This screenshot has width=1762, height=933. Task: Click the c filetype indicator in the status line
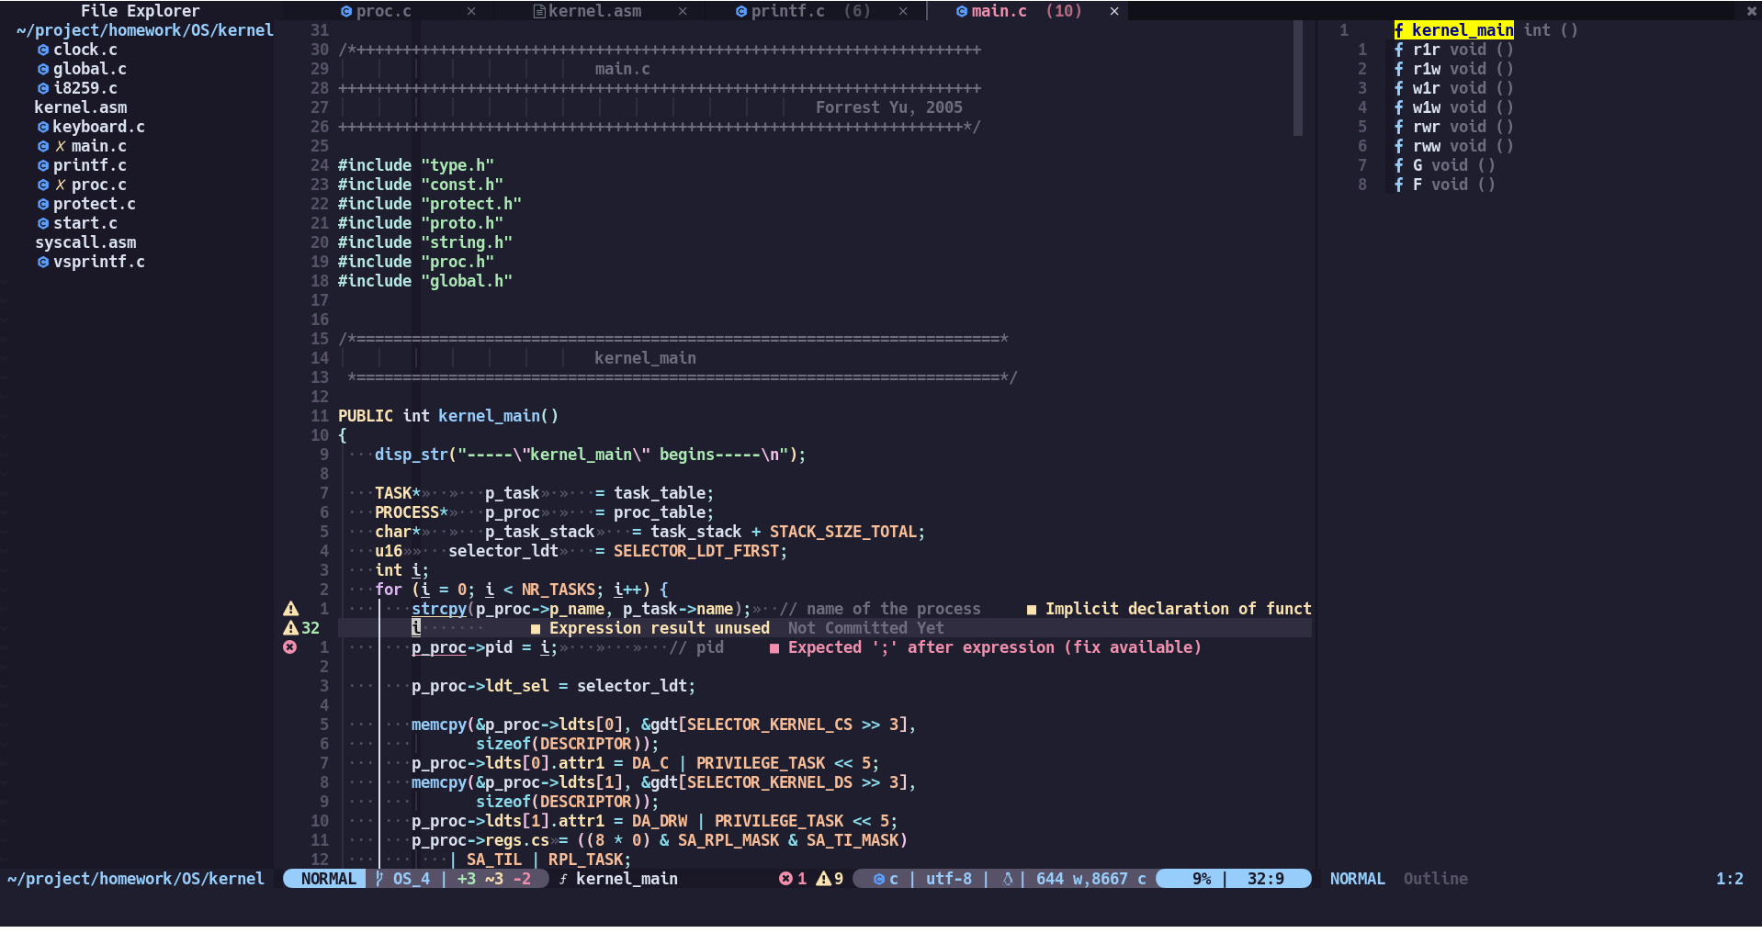pyautogui.click(x=887, y=879)
